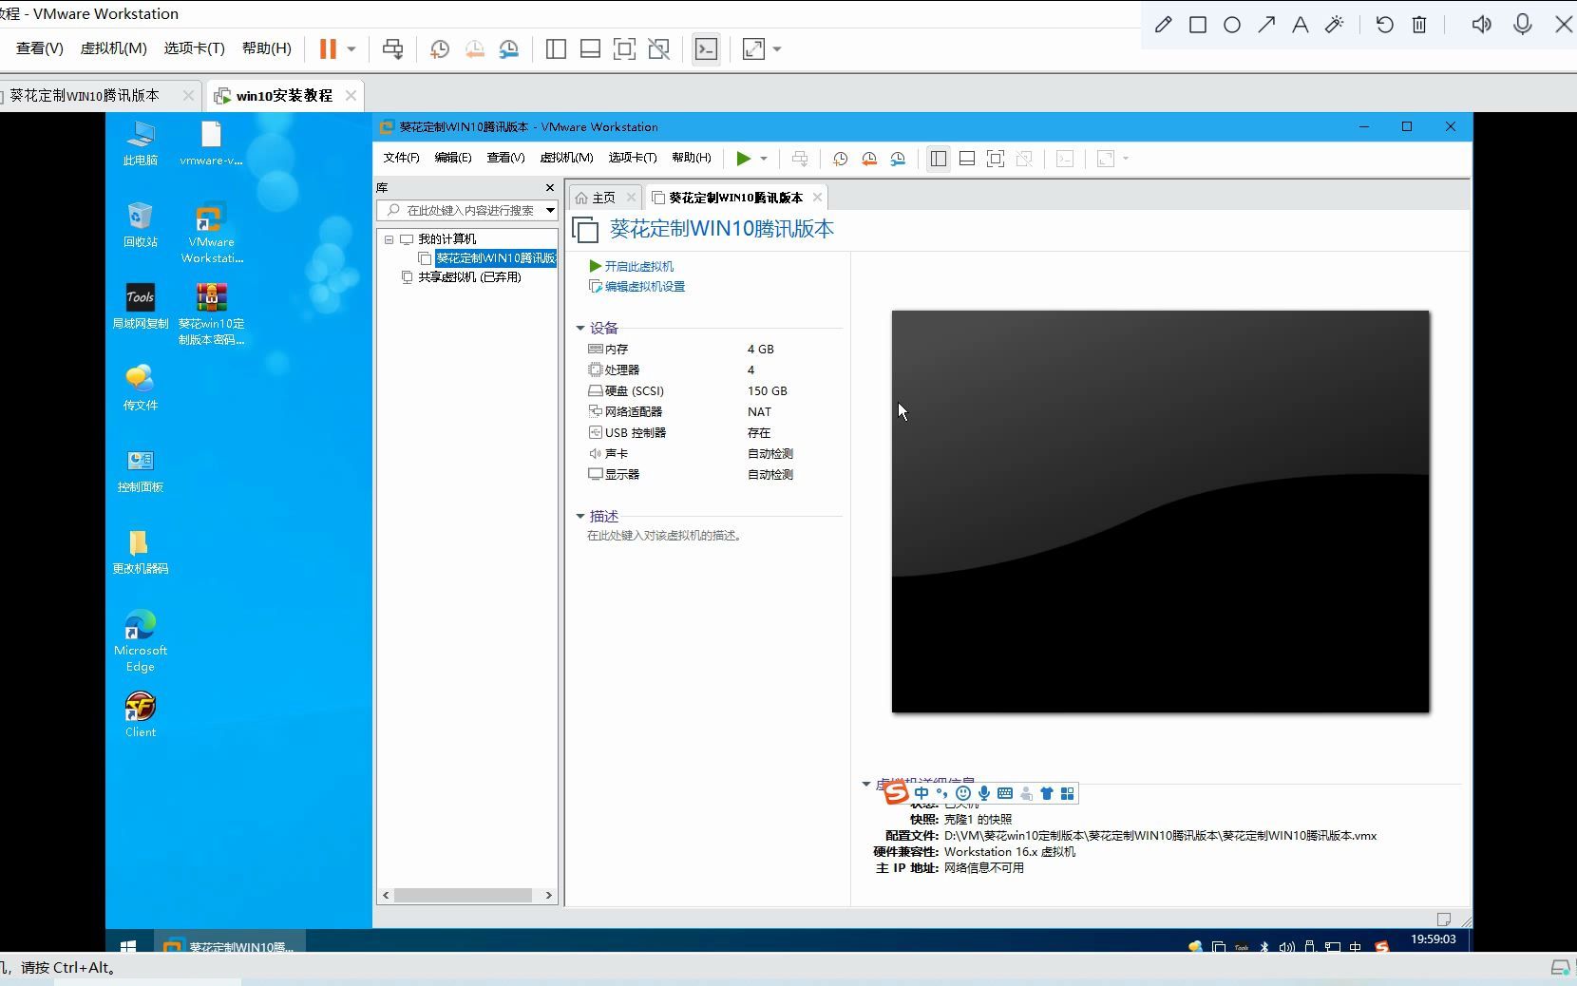Open dropdown next to outer pause button
The height and width of the screenshot is (986, 1577).
(x=351, y=48)
